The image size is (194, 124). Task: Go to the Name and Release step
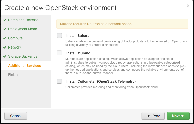(x=23, y=20)
